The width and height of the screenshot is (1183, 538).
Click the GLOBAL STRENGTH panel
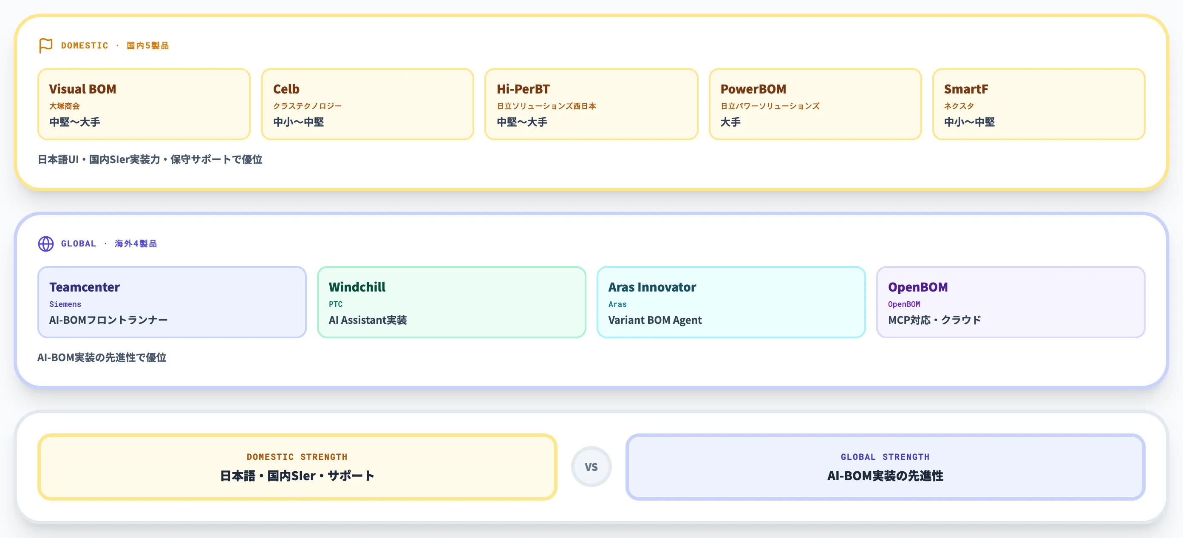tap(886, 467)
